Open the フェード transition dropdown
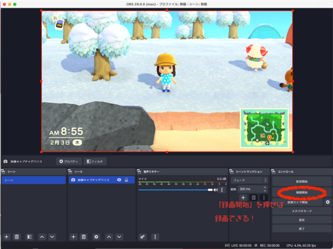333x249 pixels. point(249,180)
